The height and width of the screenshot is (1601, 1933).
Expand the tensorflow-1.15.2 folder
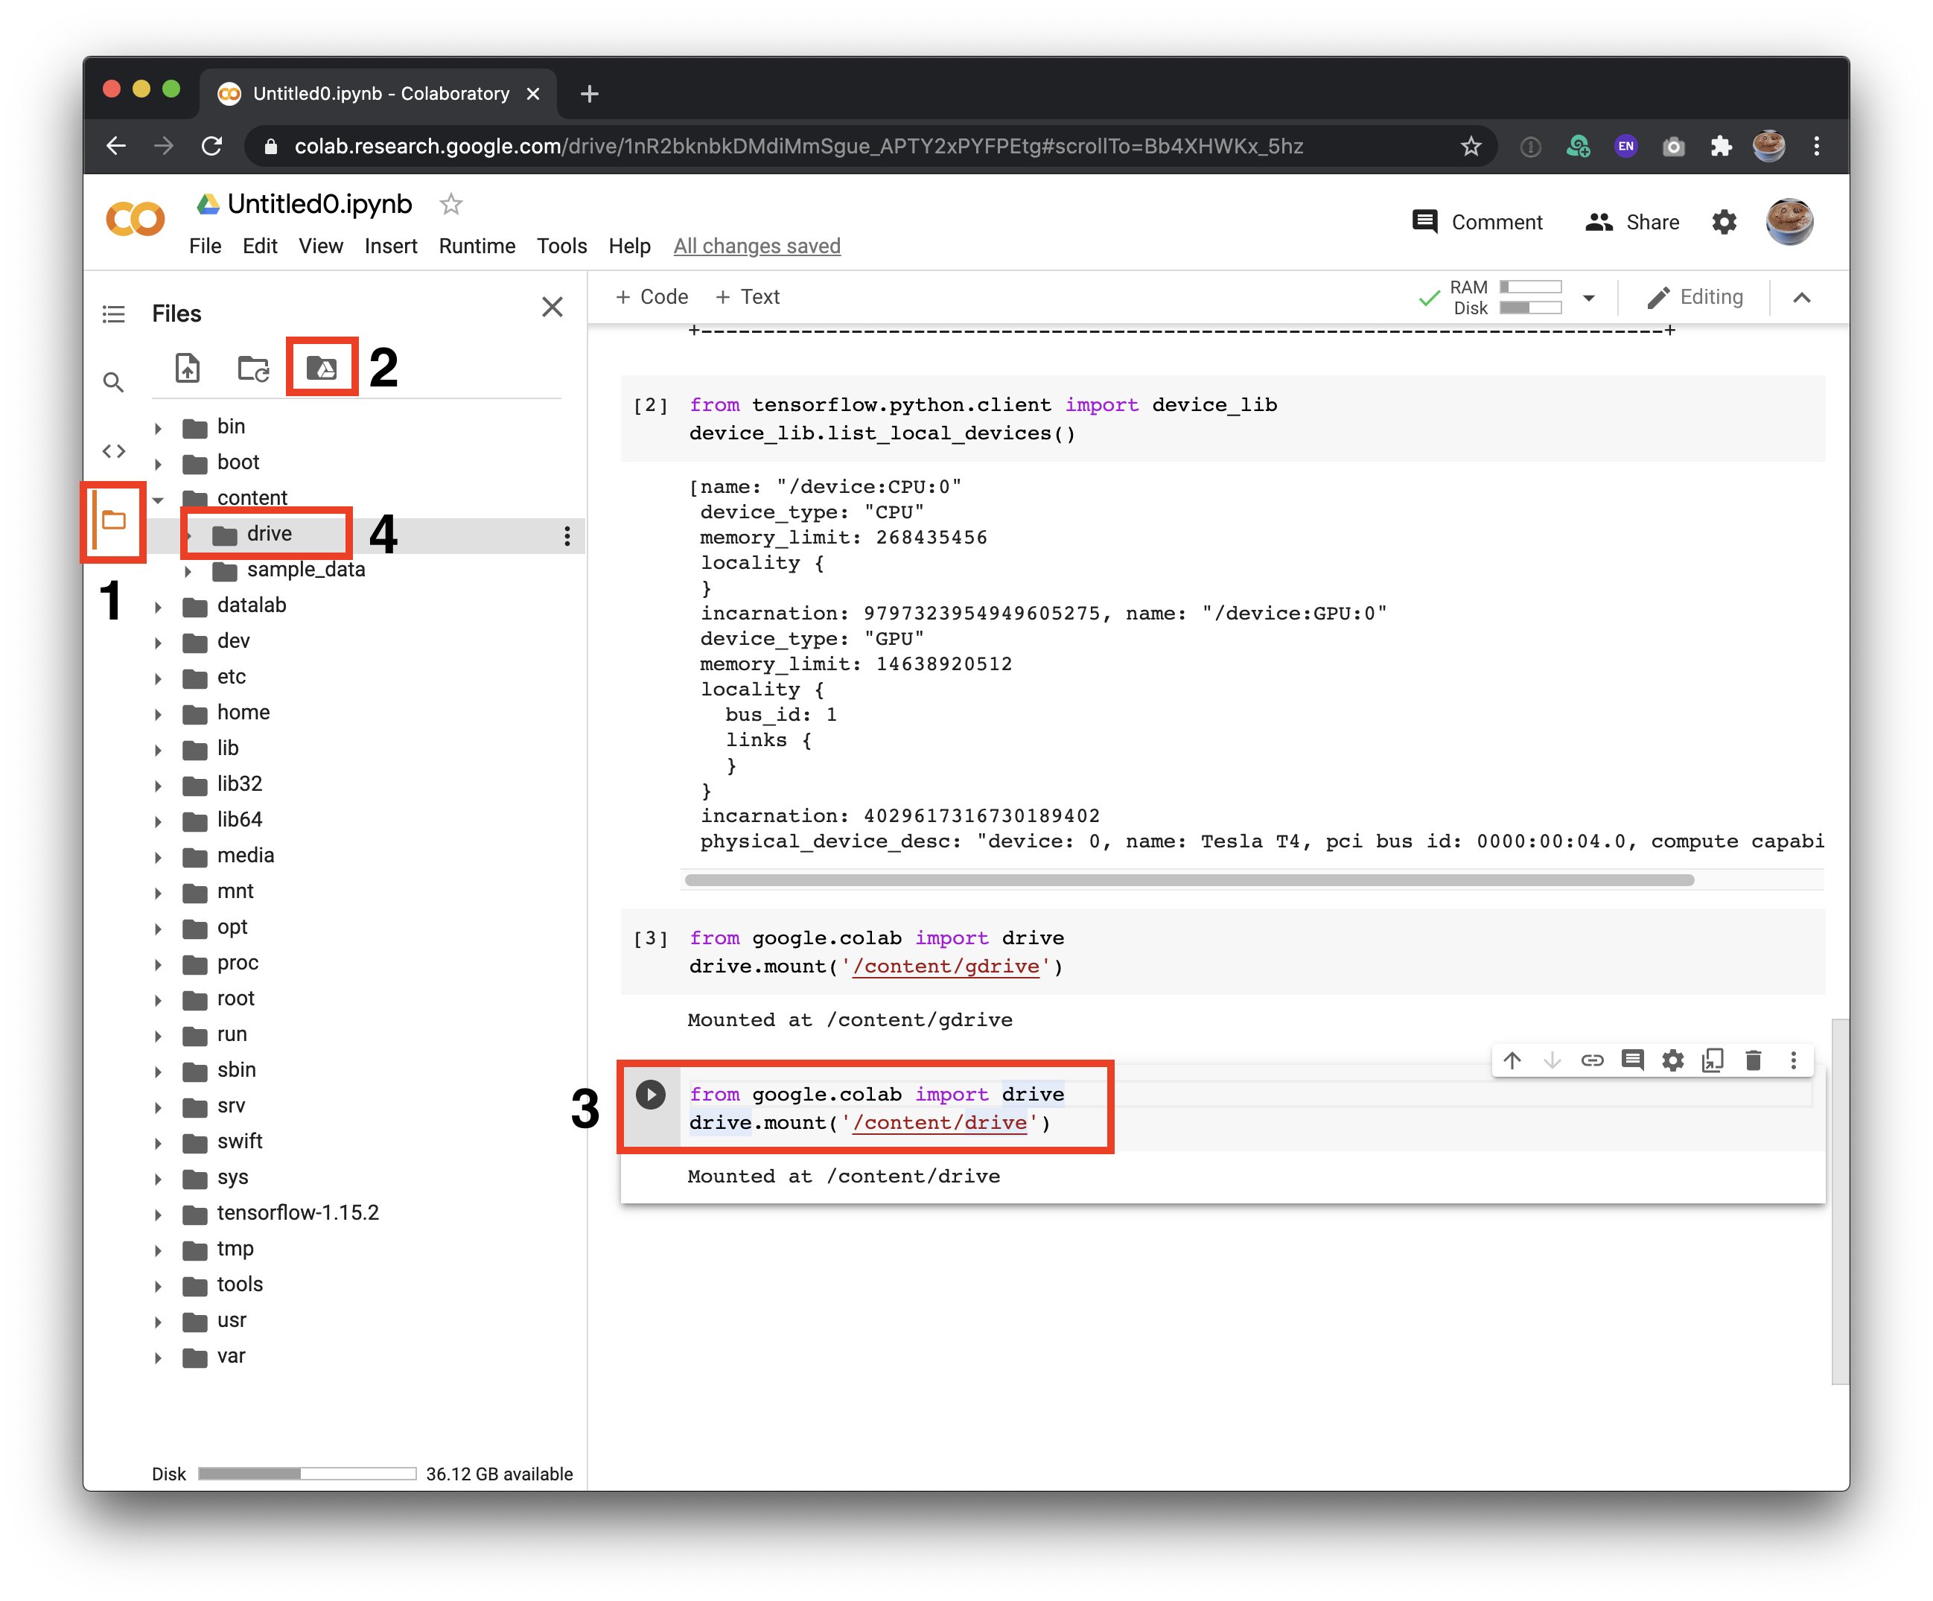159,1215
